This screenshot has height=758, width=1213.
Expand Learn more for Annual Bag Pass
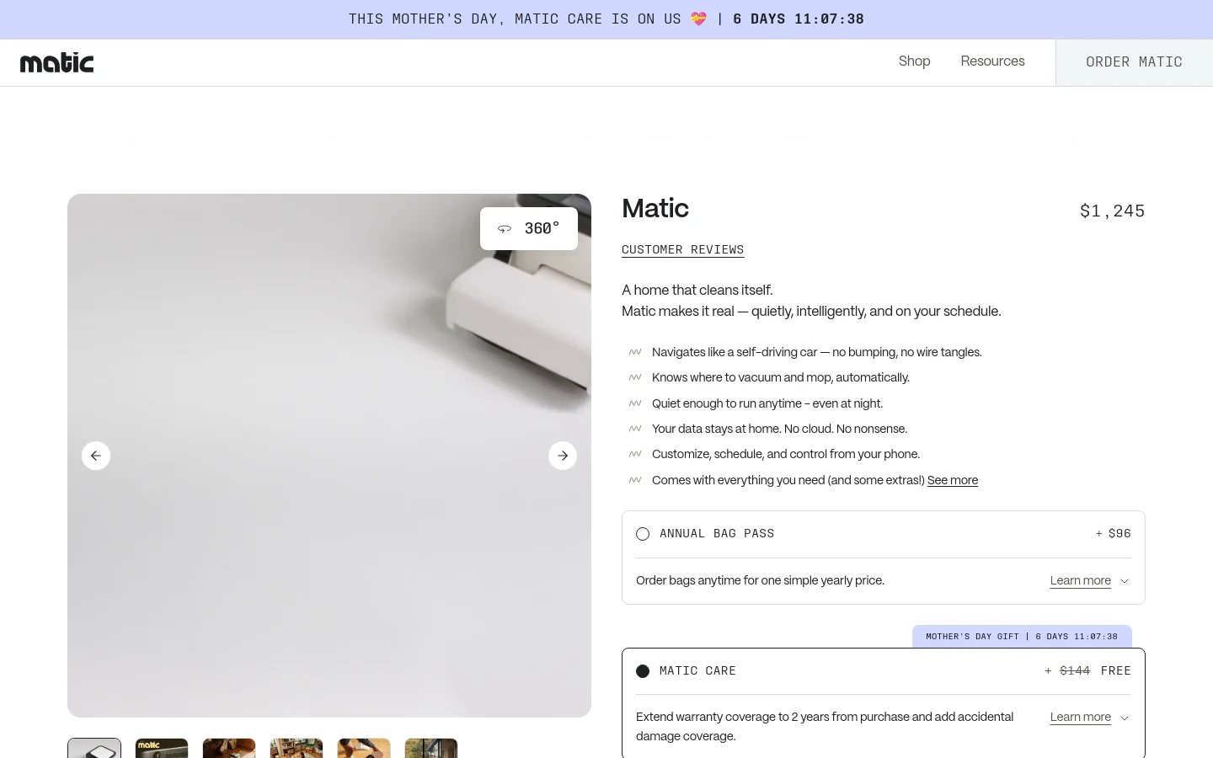1080,580
